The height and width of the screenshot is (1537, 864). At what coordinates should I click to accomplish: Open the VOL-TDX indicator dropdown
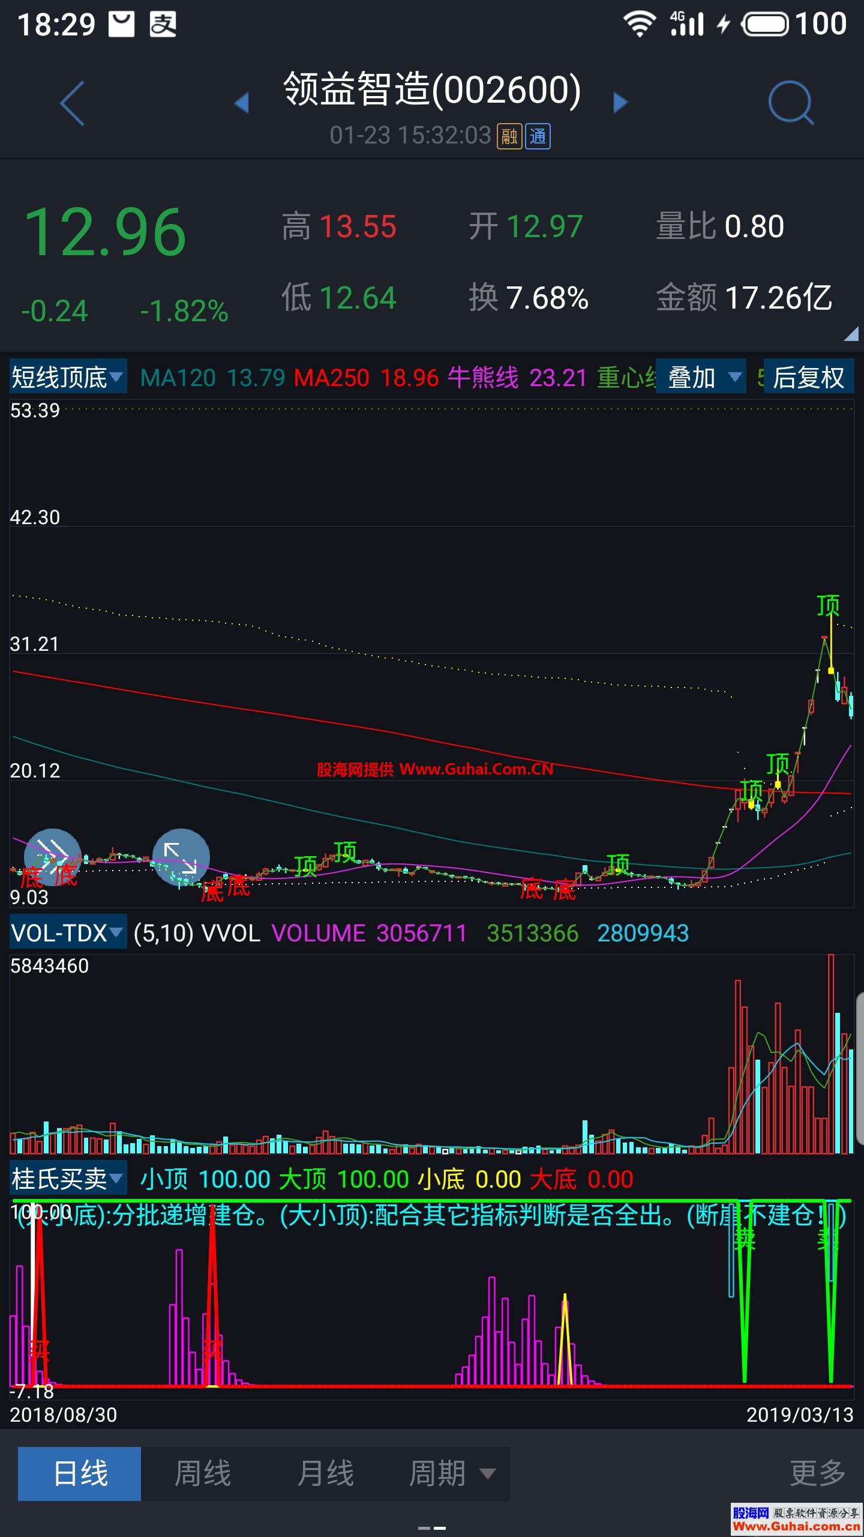pyautogui.click(x=68, y=932)
